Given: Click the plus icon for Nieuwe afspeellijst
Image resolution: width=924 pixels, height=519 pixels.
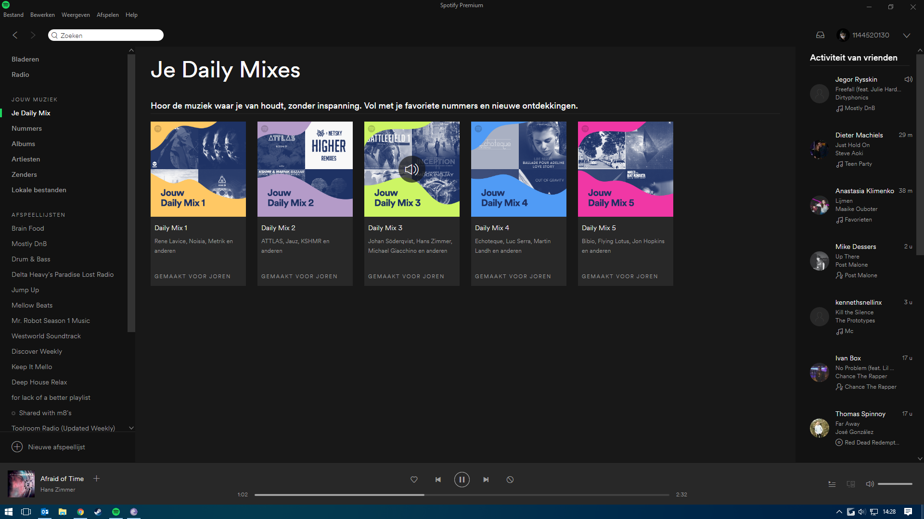Looking at the screenshot, I should (17, 447).
